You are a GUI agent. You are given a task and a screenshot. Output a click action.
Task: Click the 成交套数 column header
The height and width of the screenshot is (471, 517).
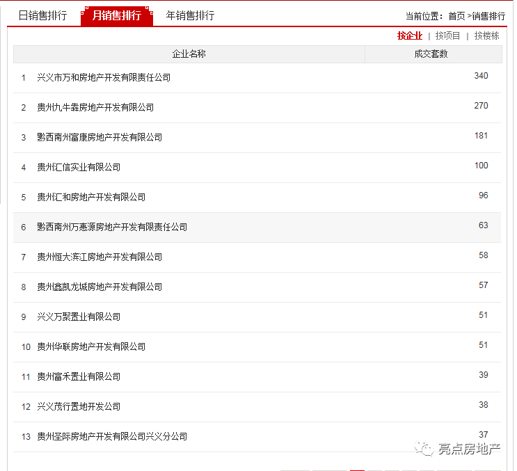point(431,54)
